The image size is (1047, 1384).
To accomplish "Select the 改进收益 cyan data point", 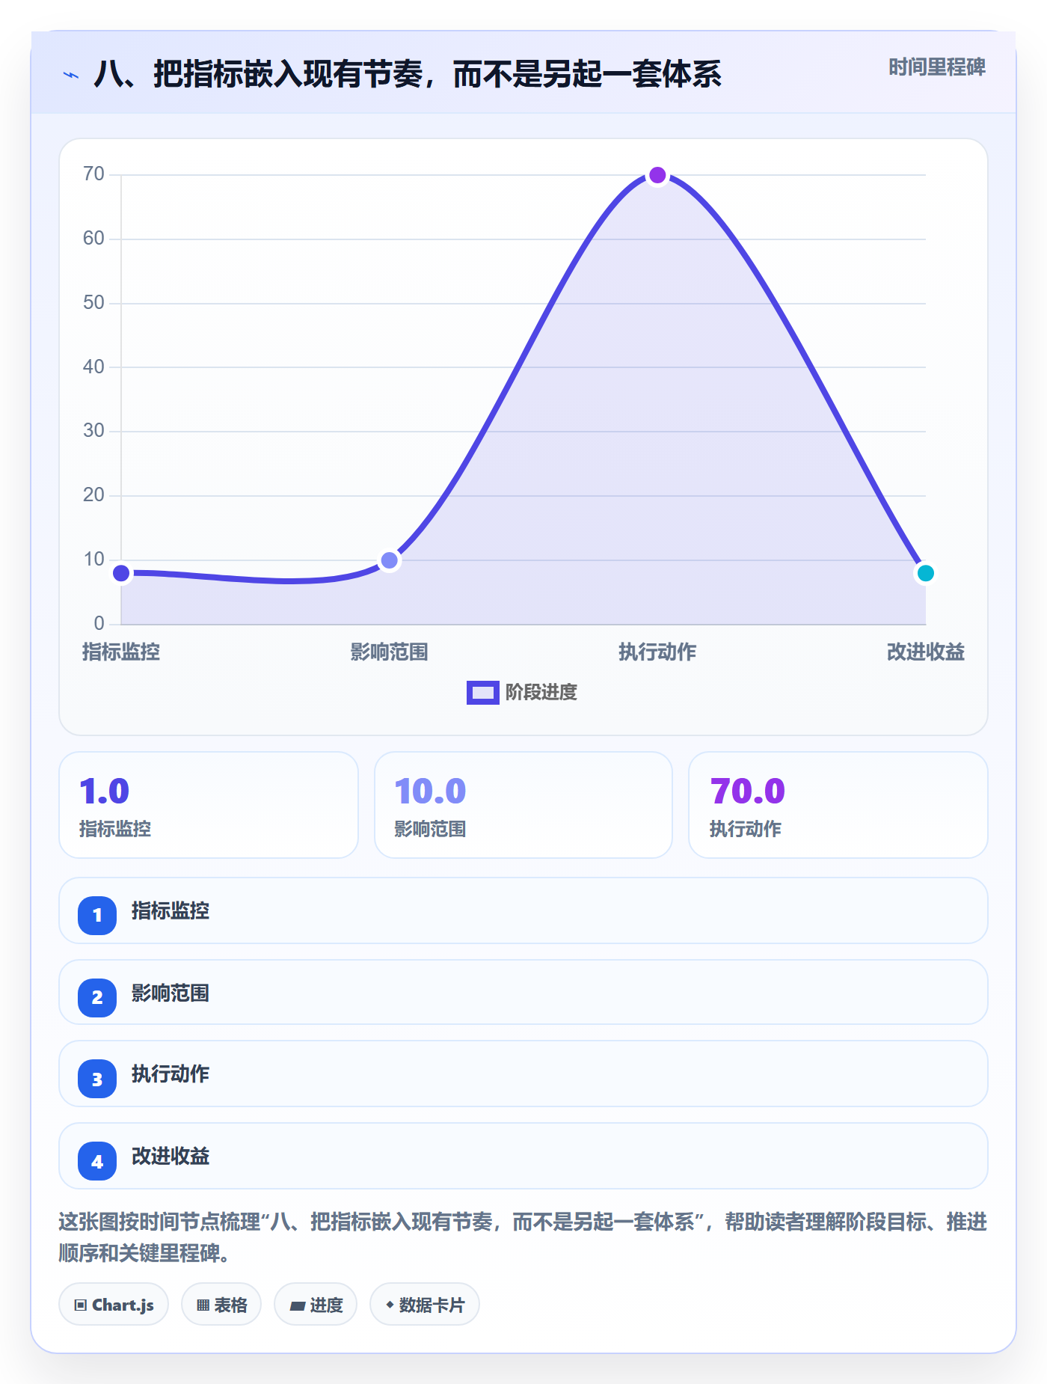I will pos(925,573).
